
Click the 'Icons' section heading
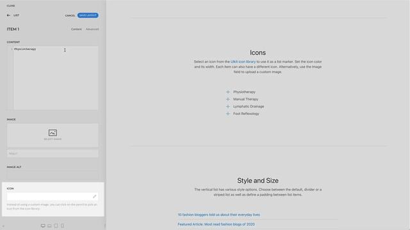tap(258, 52)
